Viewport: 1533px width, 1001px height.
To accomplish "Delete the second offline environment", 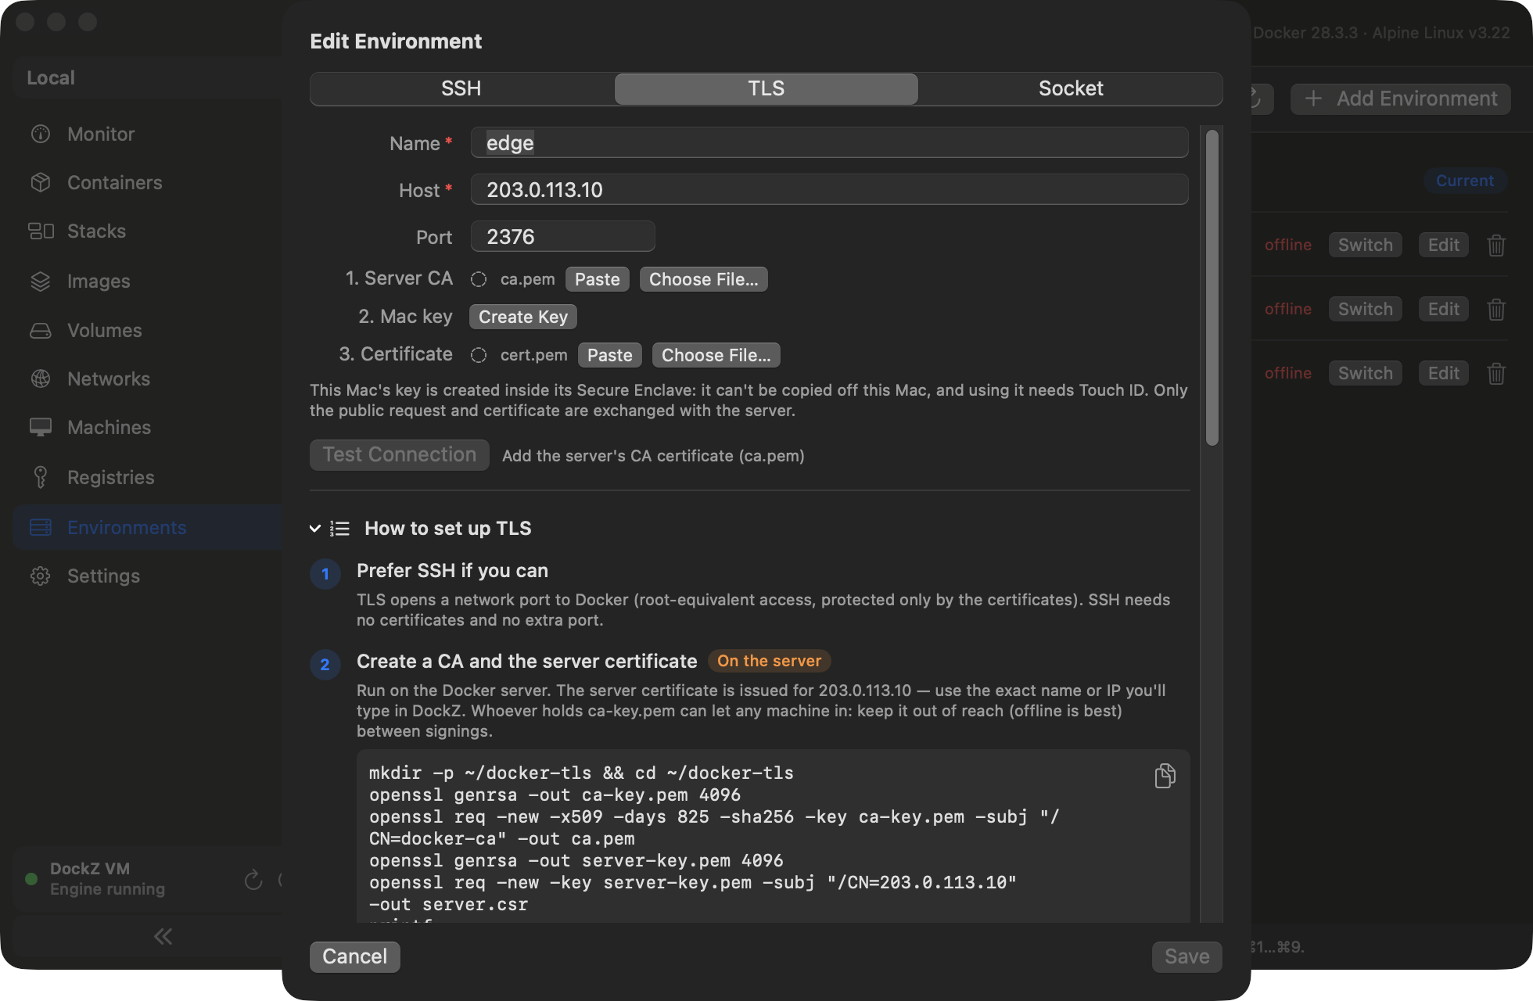I will (x=1495, y=309).
